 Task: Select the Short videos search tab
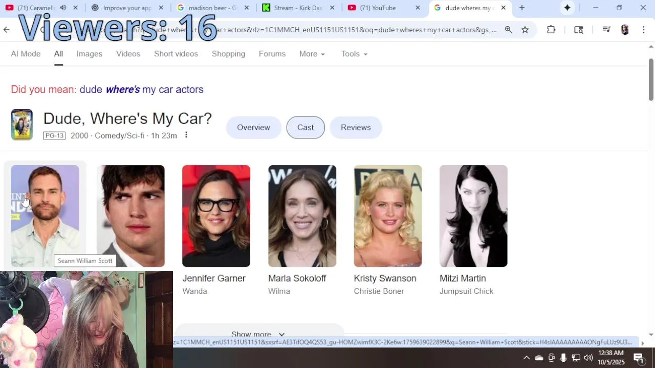tap(176, 54)
